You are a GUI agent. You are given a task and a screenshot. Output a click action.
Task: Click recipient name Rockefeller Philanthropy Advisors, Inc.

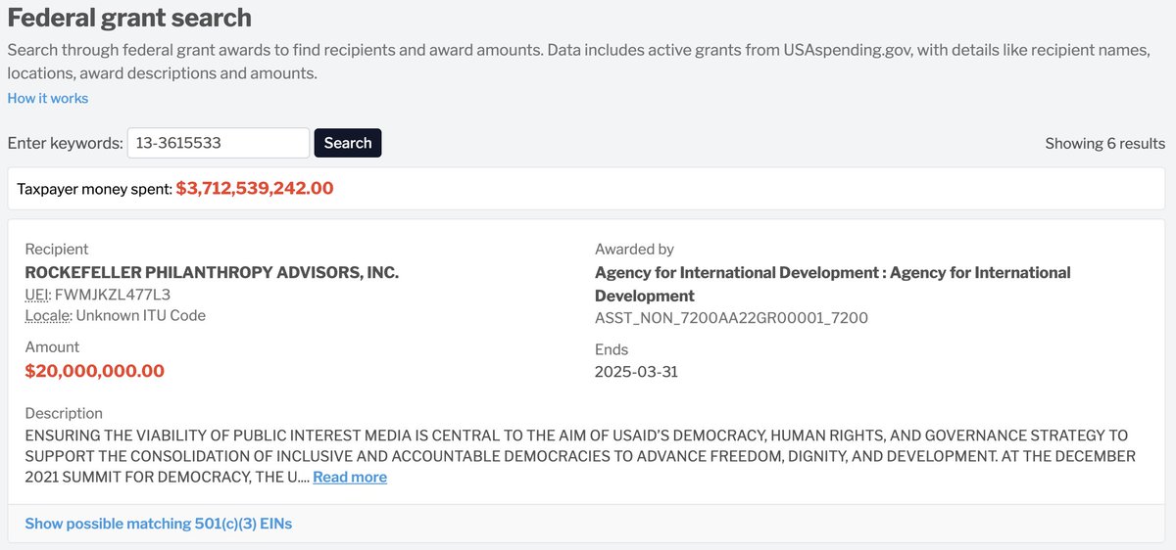pos(212,272)
